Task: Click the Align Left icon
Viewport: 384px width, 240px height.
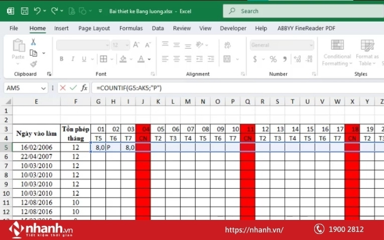Action: click(165, 59)
